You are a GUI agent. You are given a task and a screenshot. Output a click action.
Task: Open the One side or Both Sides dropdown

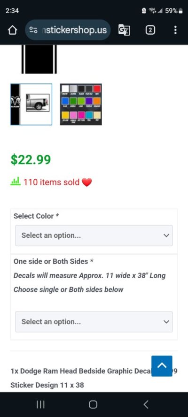tap(94, 322)
